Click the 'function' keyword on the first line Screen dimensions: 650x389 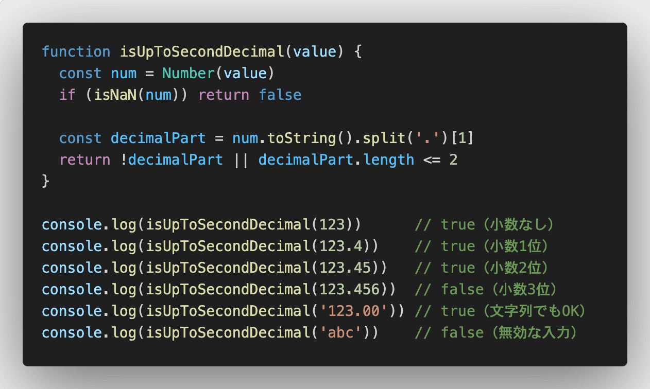click(76, 52)
